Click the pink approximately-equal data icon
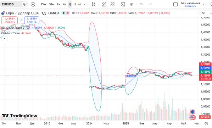The image size is (212, 128). click(67, 13)
